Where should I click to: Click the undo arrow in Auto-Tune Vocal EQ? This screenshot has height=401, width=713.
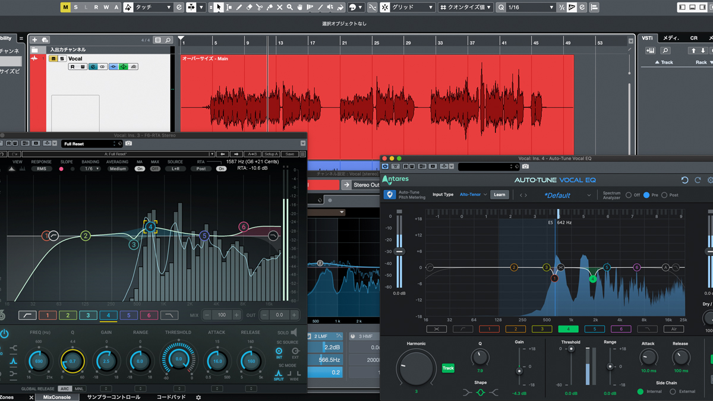click(x=684, y=180)
